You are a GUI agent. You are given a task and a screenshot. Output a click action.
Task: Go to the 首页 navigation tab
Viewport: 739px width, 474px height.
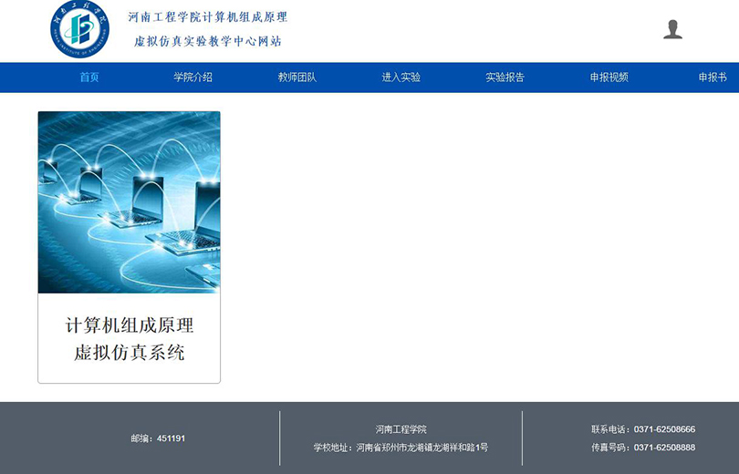pyautogui.click(x=89, y=77)
